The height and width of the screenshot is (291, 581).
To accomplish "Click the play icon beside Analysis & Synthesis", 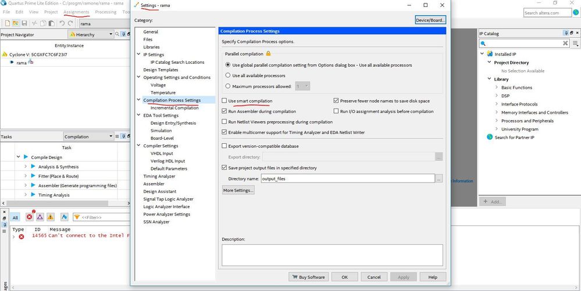I will 33,166.
